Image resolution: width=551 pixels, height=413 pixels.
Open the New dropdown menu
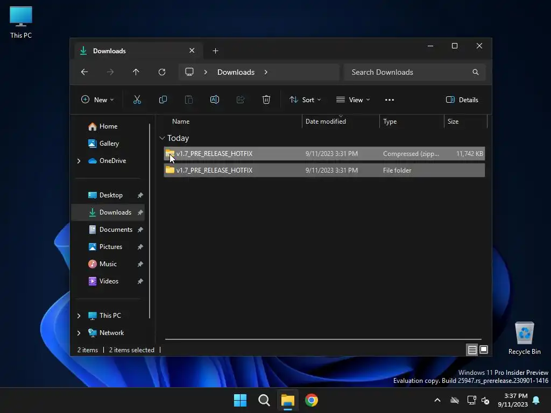click(97, 99)
